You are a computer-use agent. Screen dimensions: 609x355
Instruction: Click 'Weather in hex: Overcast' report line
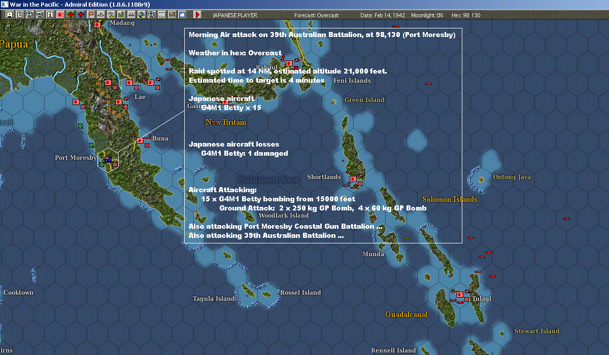coord(235,53)
